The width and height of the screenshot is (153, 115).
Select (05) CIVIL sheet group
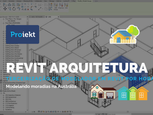coord(8,99)
